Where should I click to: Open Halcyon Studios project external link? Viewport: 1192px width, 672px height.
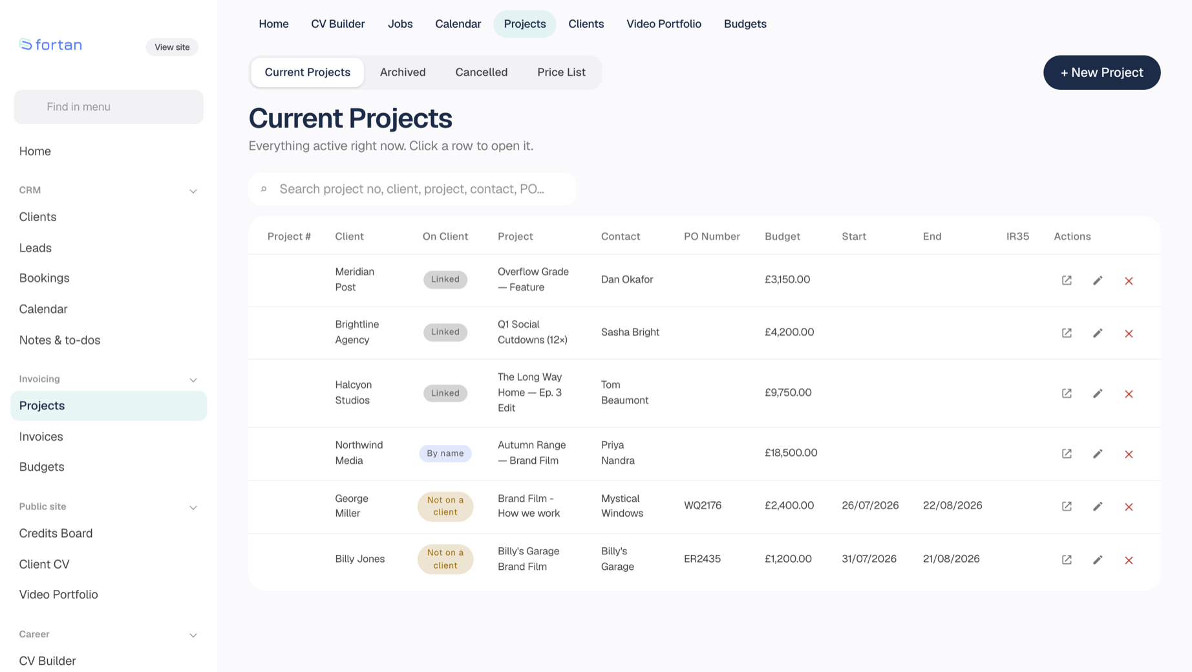(x=1067, y=393)
